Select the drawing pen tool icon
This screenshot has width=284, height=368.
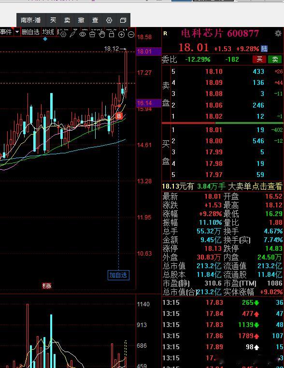click(73, 34)
